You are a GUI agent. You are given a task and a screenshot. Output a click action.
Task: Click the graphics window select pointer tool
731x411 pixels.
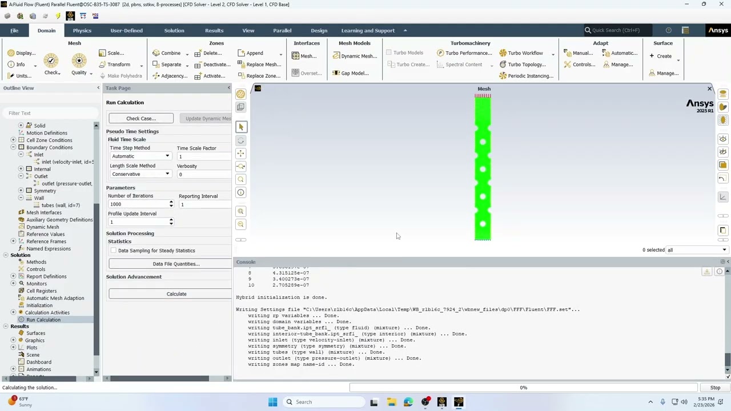240,127
